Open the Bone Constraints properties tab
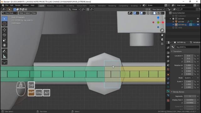201x113 pixels. pyautogui.click(x=168, y=95)
